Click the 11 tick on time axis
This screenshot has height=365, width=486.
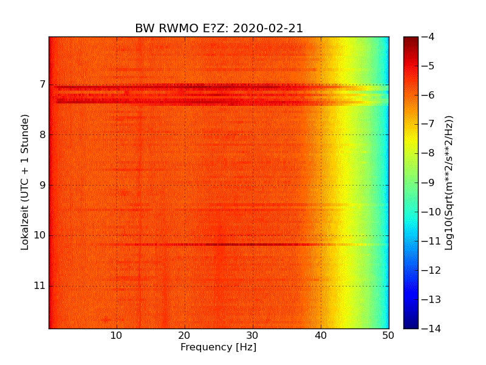tap(39, 286)
